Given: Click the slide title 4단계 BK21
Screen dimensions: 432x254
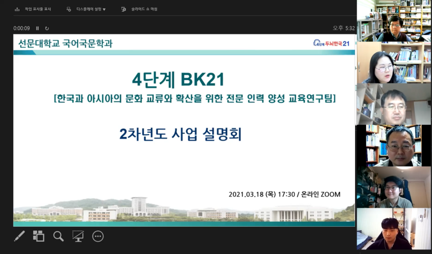Looking at the screenshot, I should click(x=178, y=80).
